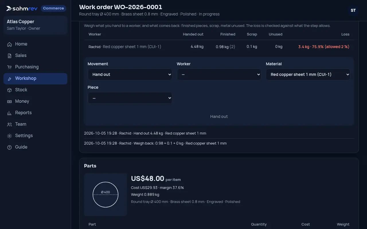Select the Atlas Copper account card

[35, 25]
